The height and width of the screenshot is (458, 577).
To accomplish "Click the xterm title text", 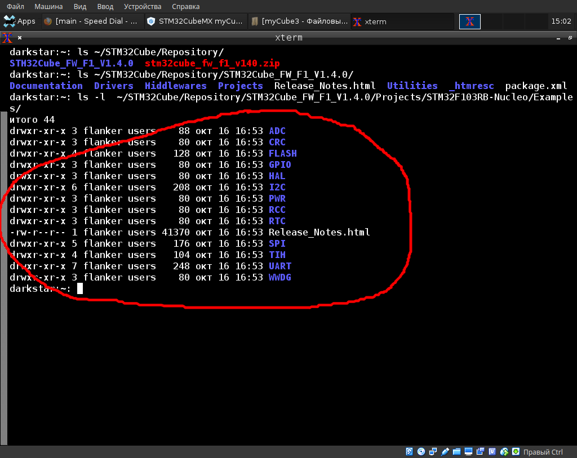I will (x=289, y=38).
